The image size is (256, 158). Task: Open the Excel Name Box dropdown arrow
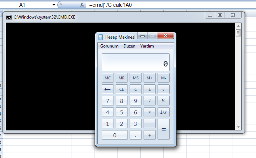pyautogui.click(x=54, y=5)
